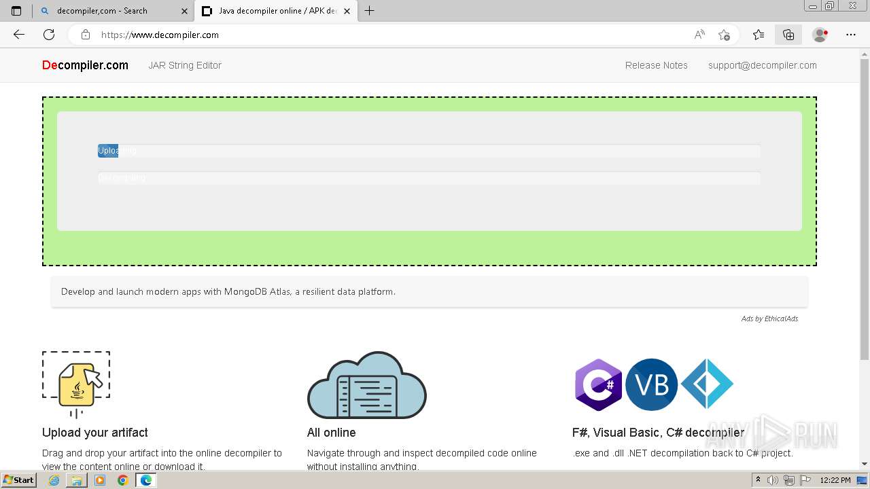Launch Internet Explorer from the taskbar
Viewport: 870px width, 489px height.
[54, 480]
